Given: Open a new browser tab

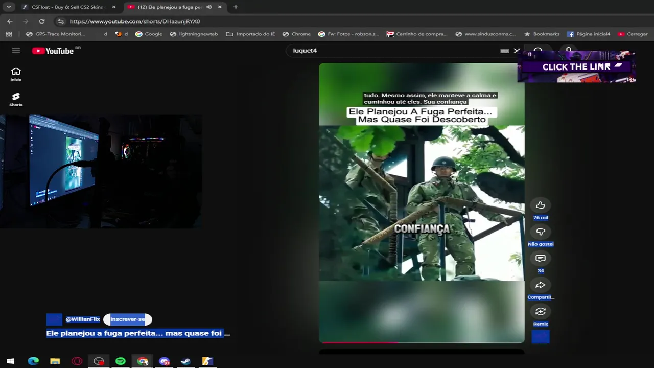Looking at the screenshot, I should tap(236, 7).
